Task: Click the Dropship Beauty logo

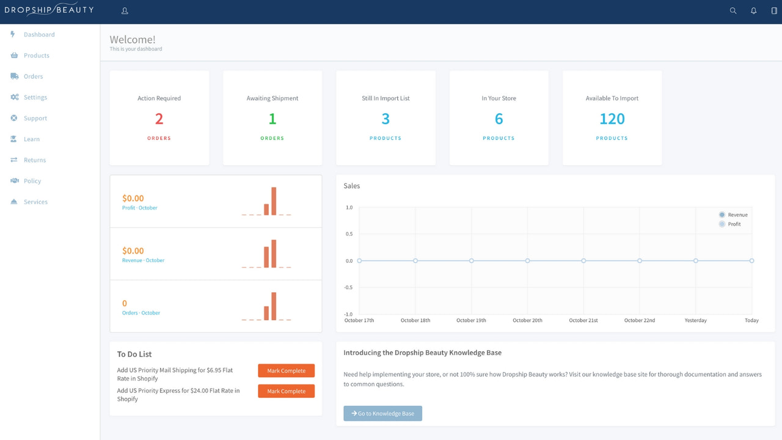Action: tap(49, 10)
